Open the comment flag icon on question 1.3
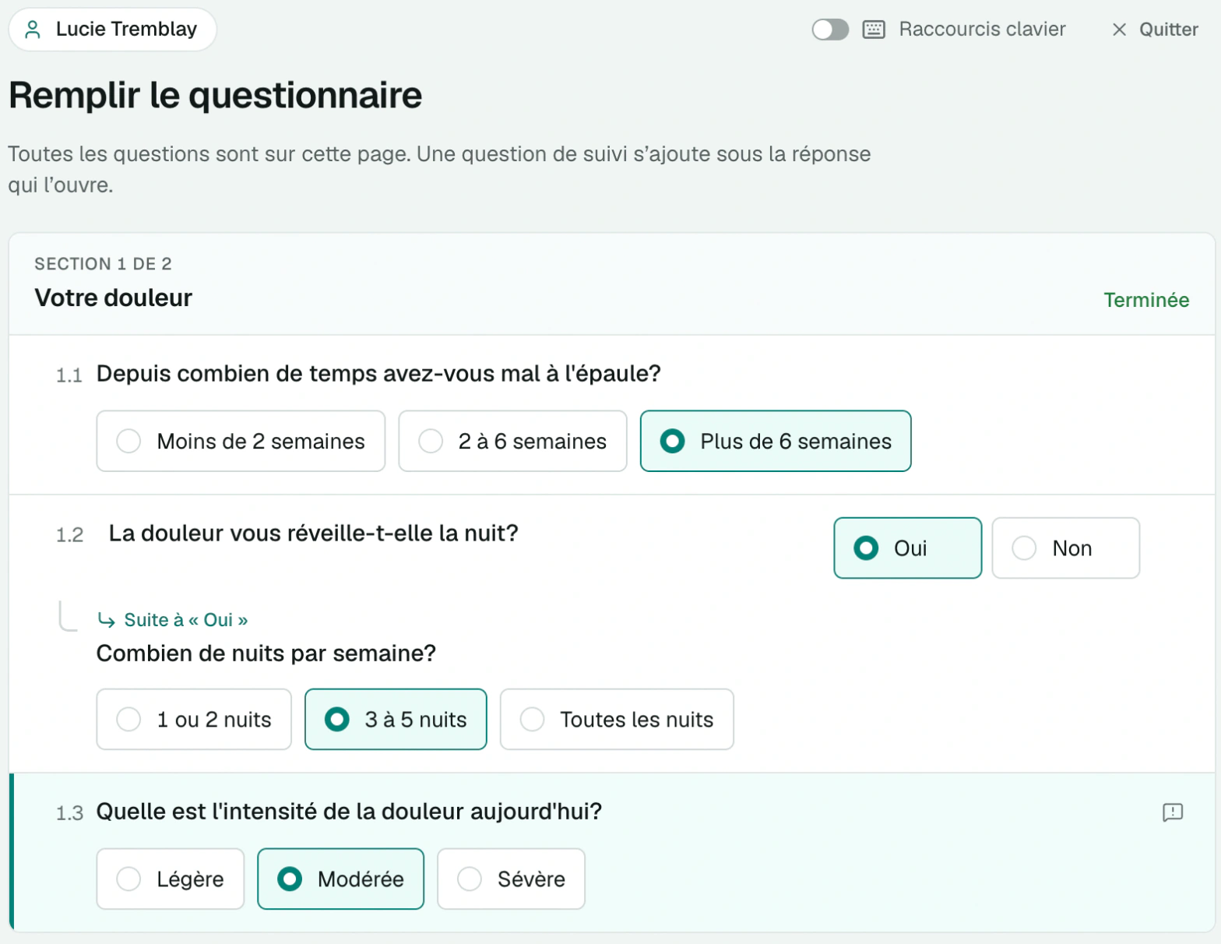 pos(1172,812)
